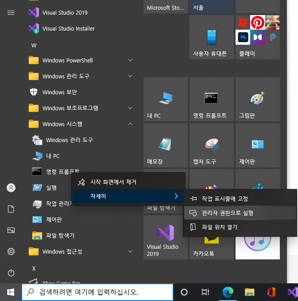Open the Microsoft Store tile
This screenshot has height=301, width=298.
[x=166, y=7]
